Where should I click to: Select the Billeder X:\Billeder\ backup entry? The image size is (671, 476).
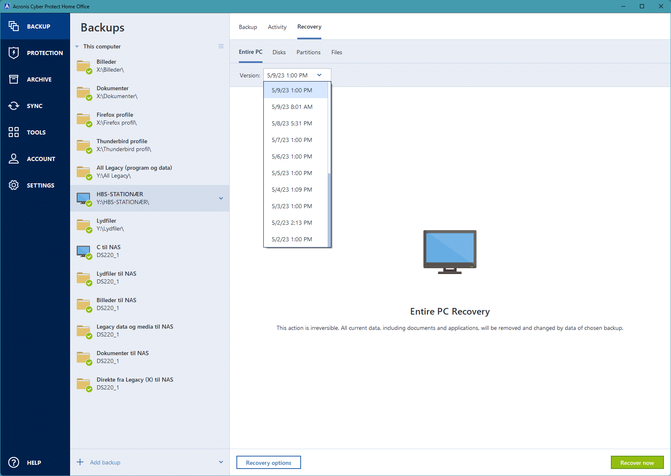(x=150, y=66)
